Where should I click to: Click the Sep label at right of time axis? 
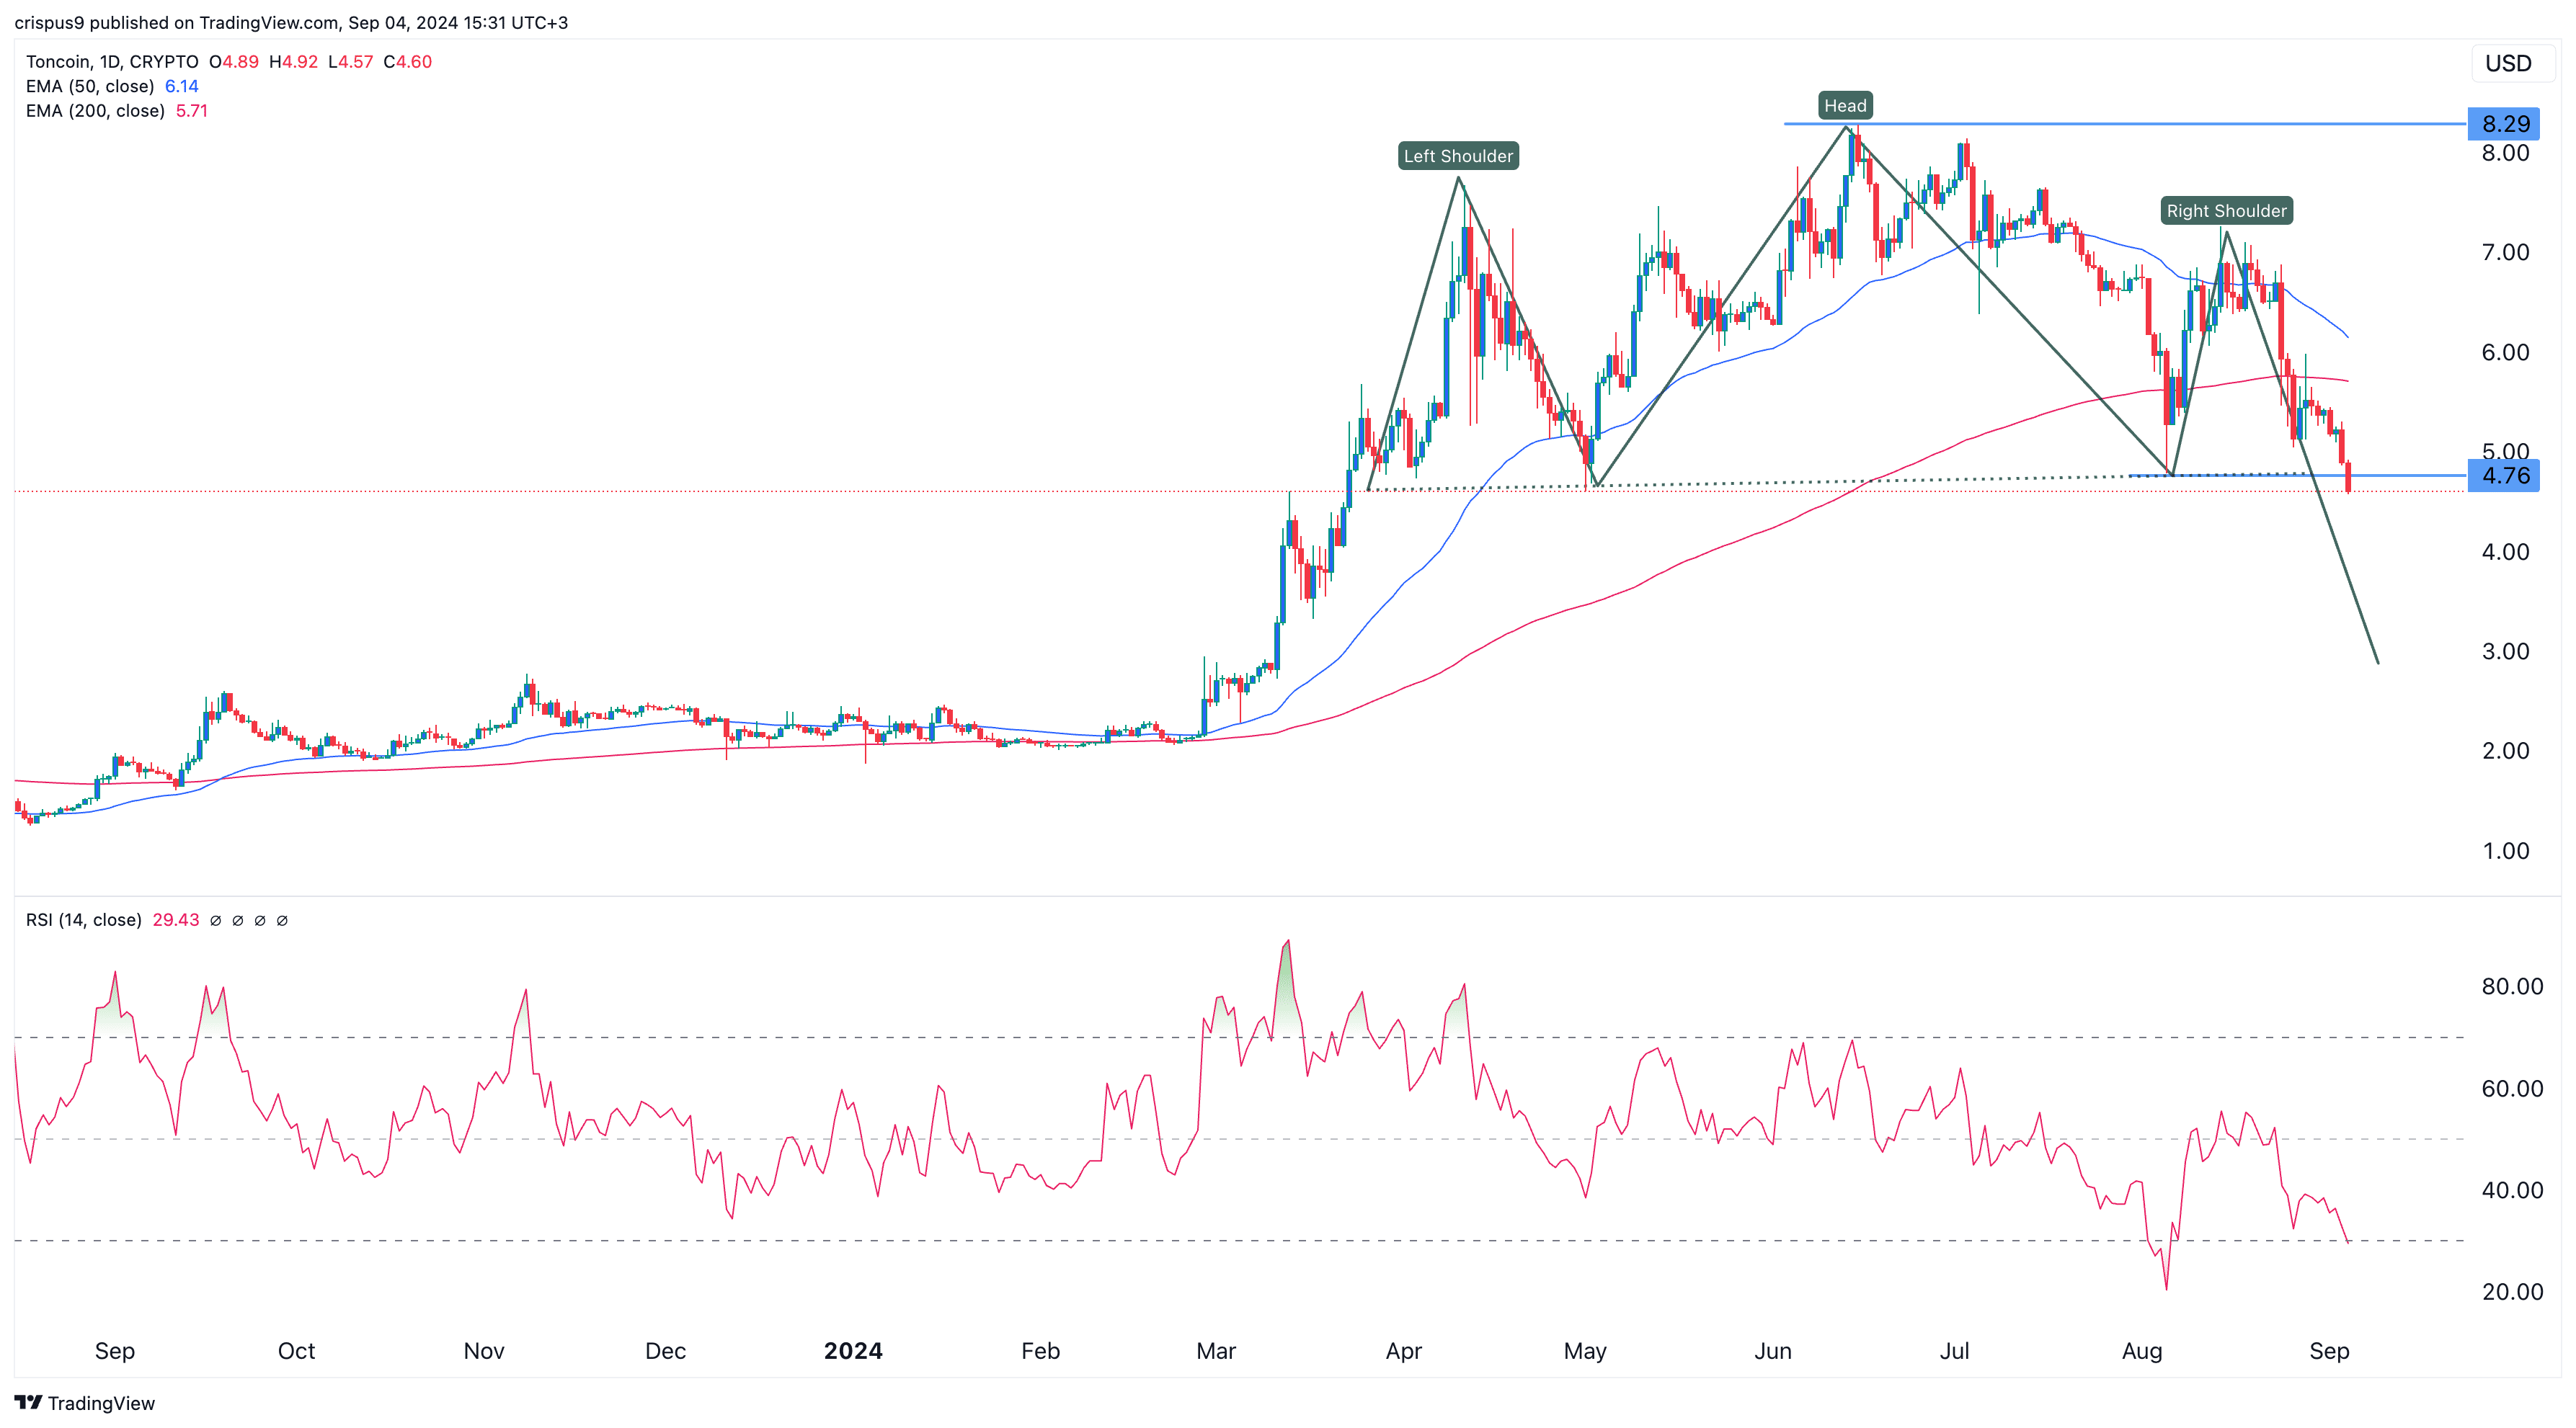tap(2329, 1351)
